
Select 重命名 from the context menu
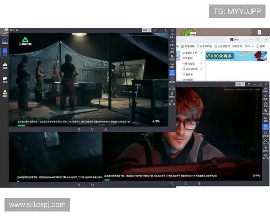click(x=188, y=74)
